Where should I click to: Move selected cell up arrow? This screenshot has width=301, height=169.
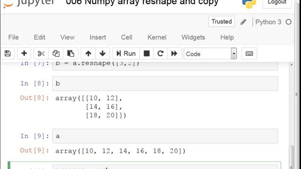(x=88, y=54)
